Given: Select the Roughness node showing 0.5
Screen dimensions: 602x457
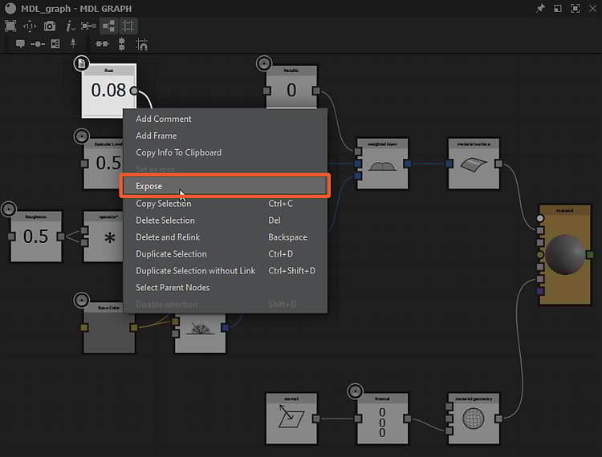Looking at the screenshot, I should [36, 237].
